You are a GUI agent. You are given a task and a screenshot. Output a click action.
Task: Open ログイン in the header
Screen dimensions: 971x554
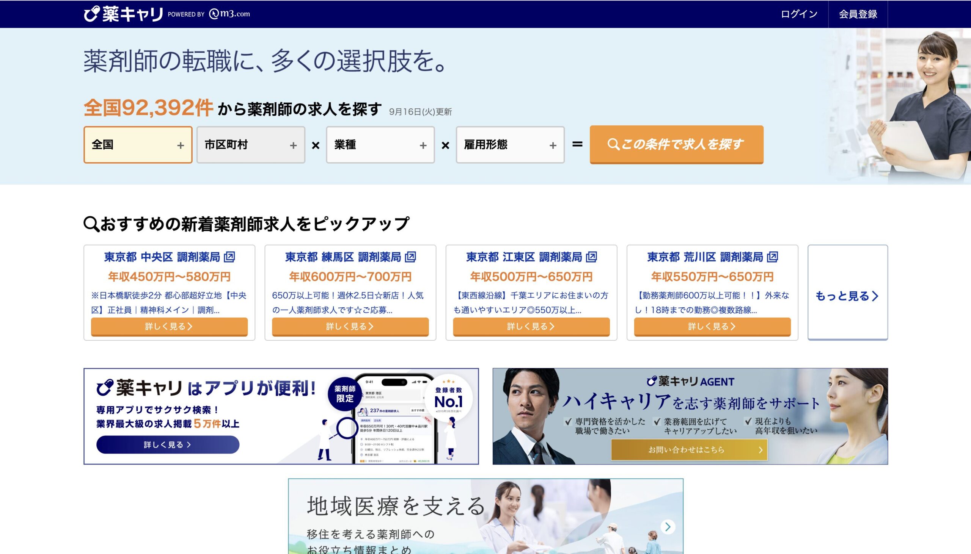click(799, 14)
